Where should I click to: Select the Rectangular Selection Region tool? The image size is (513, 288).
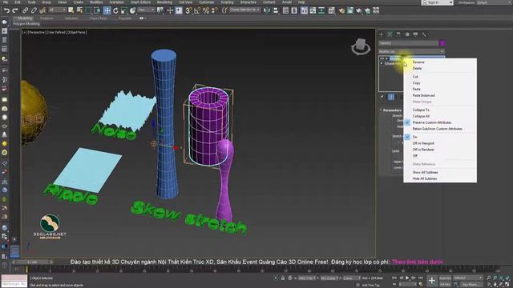click(x=88, y=10)
